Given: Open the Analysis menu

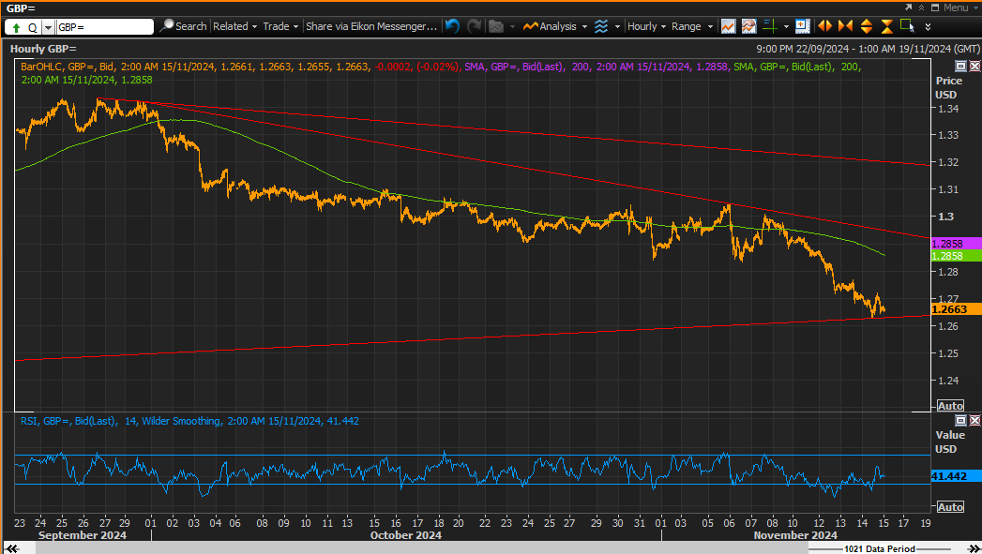Looking at the screenshot, I should pyautogui.click(x=555, y=26).
